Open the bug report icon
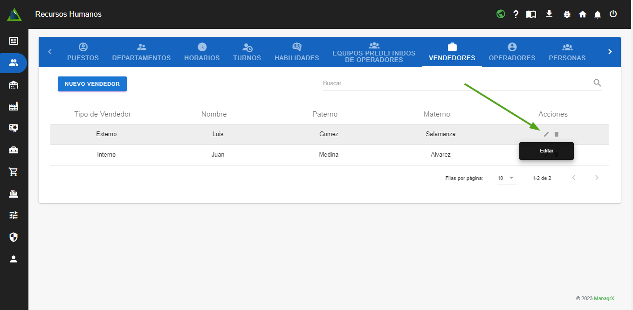Image resolution: width=633 pixels, height=310 pixels. click(567, 14)
